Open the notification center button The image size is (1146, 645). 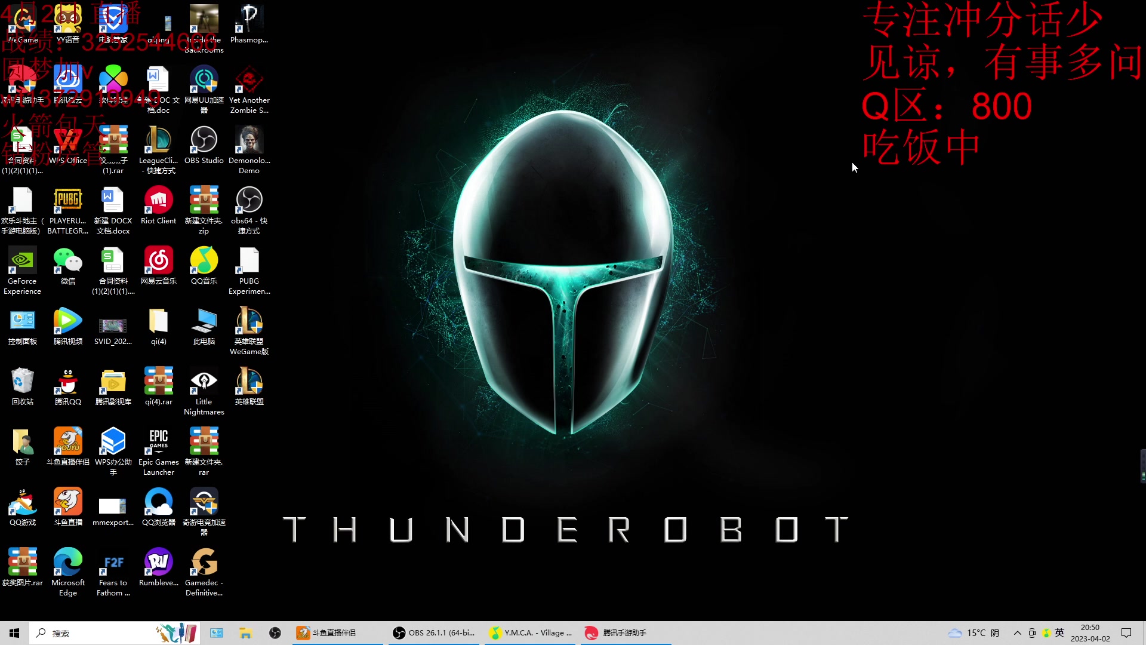1126,633
